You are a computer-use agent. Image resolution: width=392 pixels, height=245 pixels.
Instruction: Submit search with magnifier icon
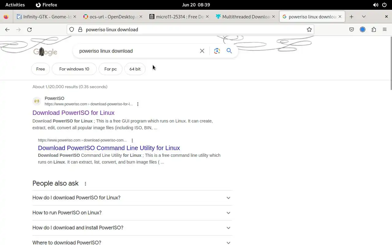tap(229, 51)
